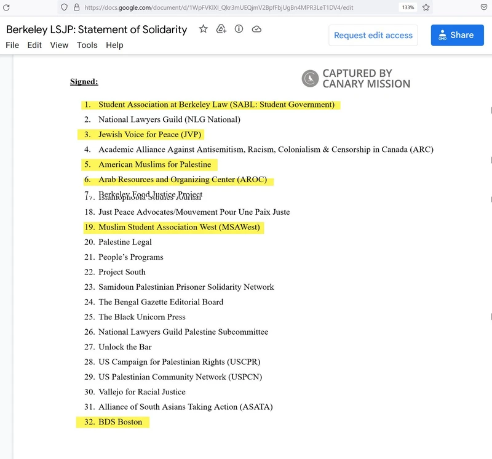The height and width of the screenshot is (459, 492).
Task: Click 'People's Programs' entry
Action: point(131,257)
